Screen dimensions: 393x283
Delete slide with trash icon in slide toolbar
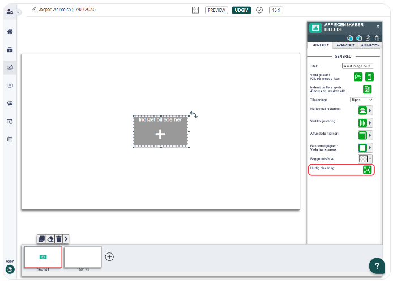pos(59,239)
